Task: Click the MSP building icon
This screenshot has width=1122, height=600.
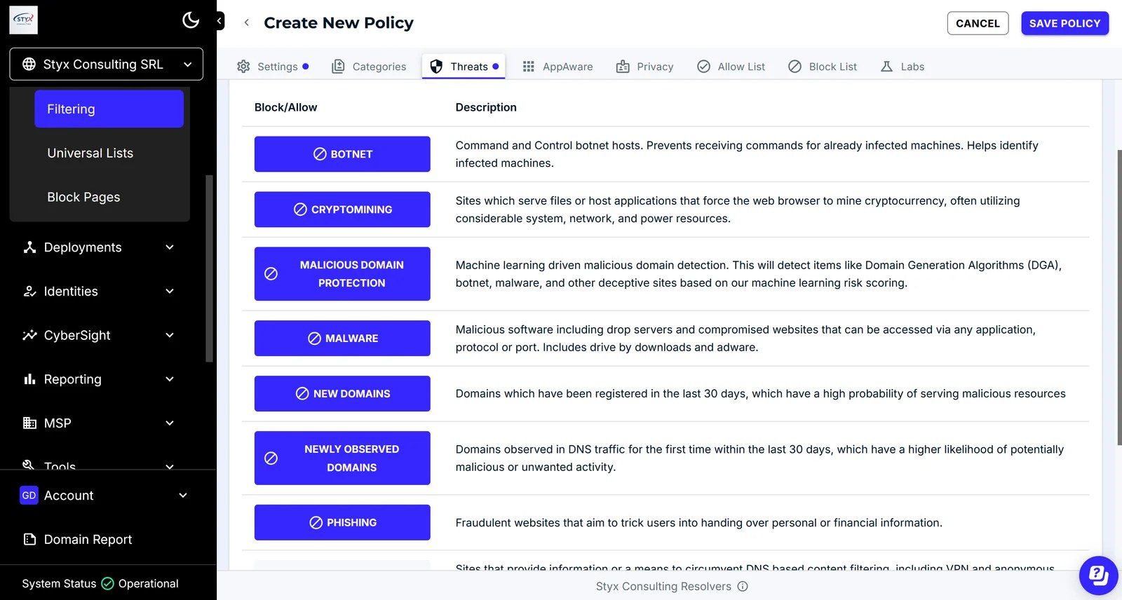Action: (x=29, y=423)
